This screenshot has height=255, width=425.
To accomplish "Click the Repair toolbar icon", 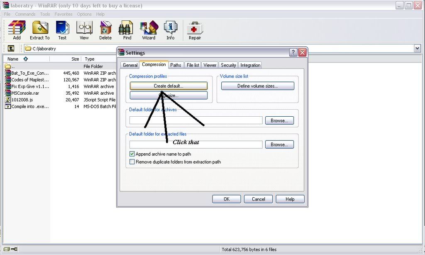I will (195, 30).
